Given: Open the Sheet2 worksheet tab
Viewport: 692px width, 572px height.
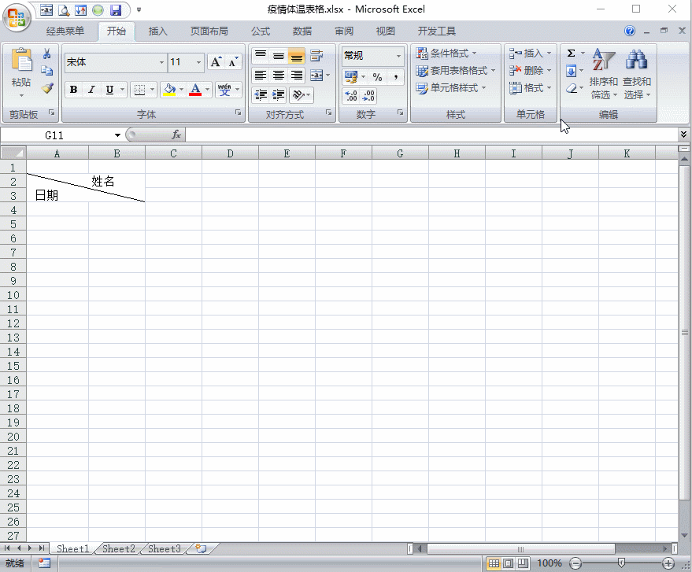Looking at the screenshot, I should pos(119,548).
